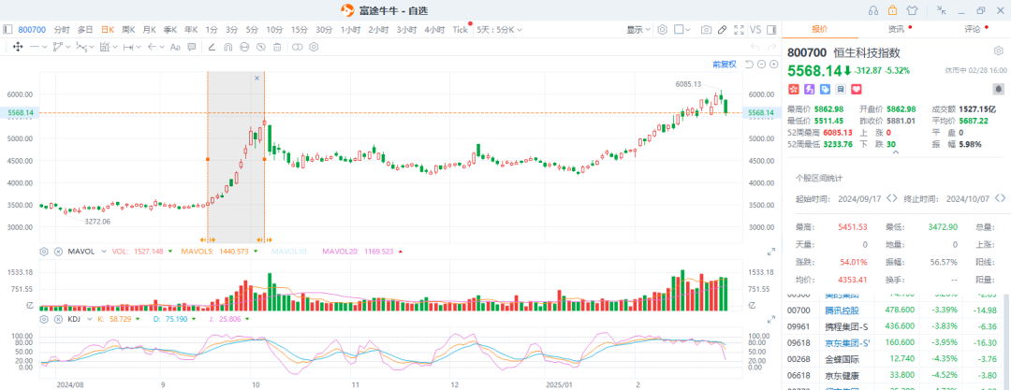Click the pencil draw tool in drawing bar

tap(211, 47)
